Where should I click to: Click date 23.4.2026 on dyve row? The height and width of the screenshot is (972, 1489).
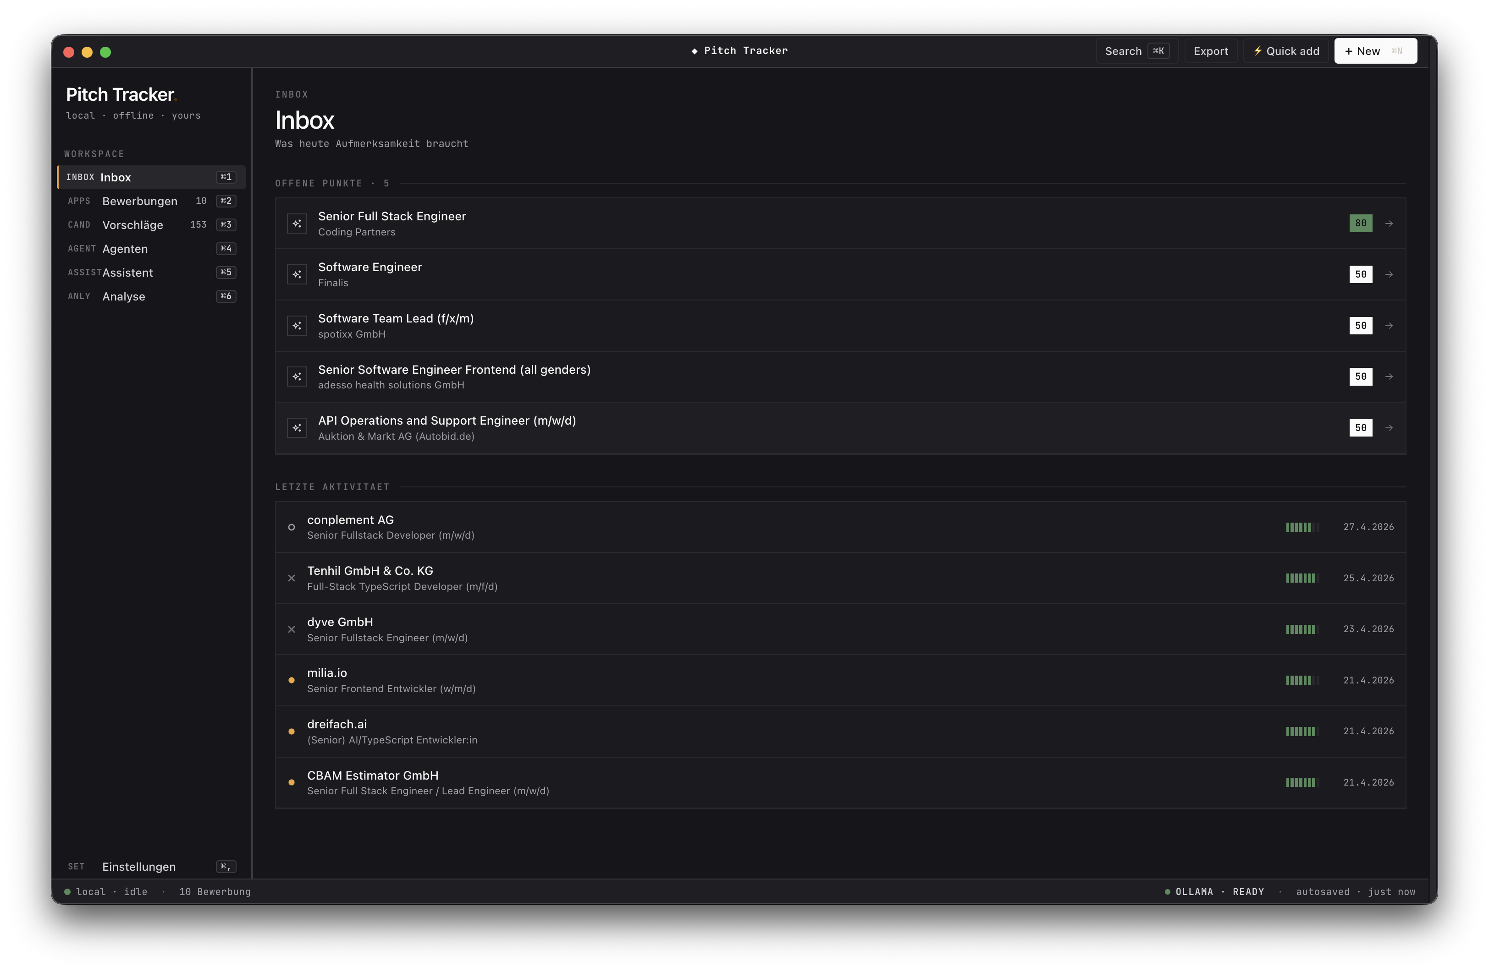[x=1368, y=629]
